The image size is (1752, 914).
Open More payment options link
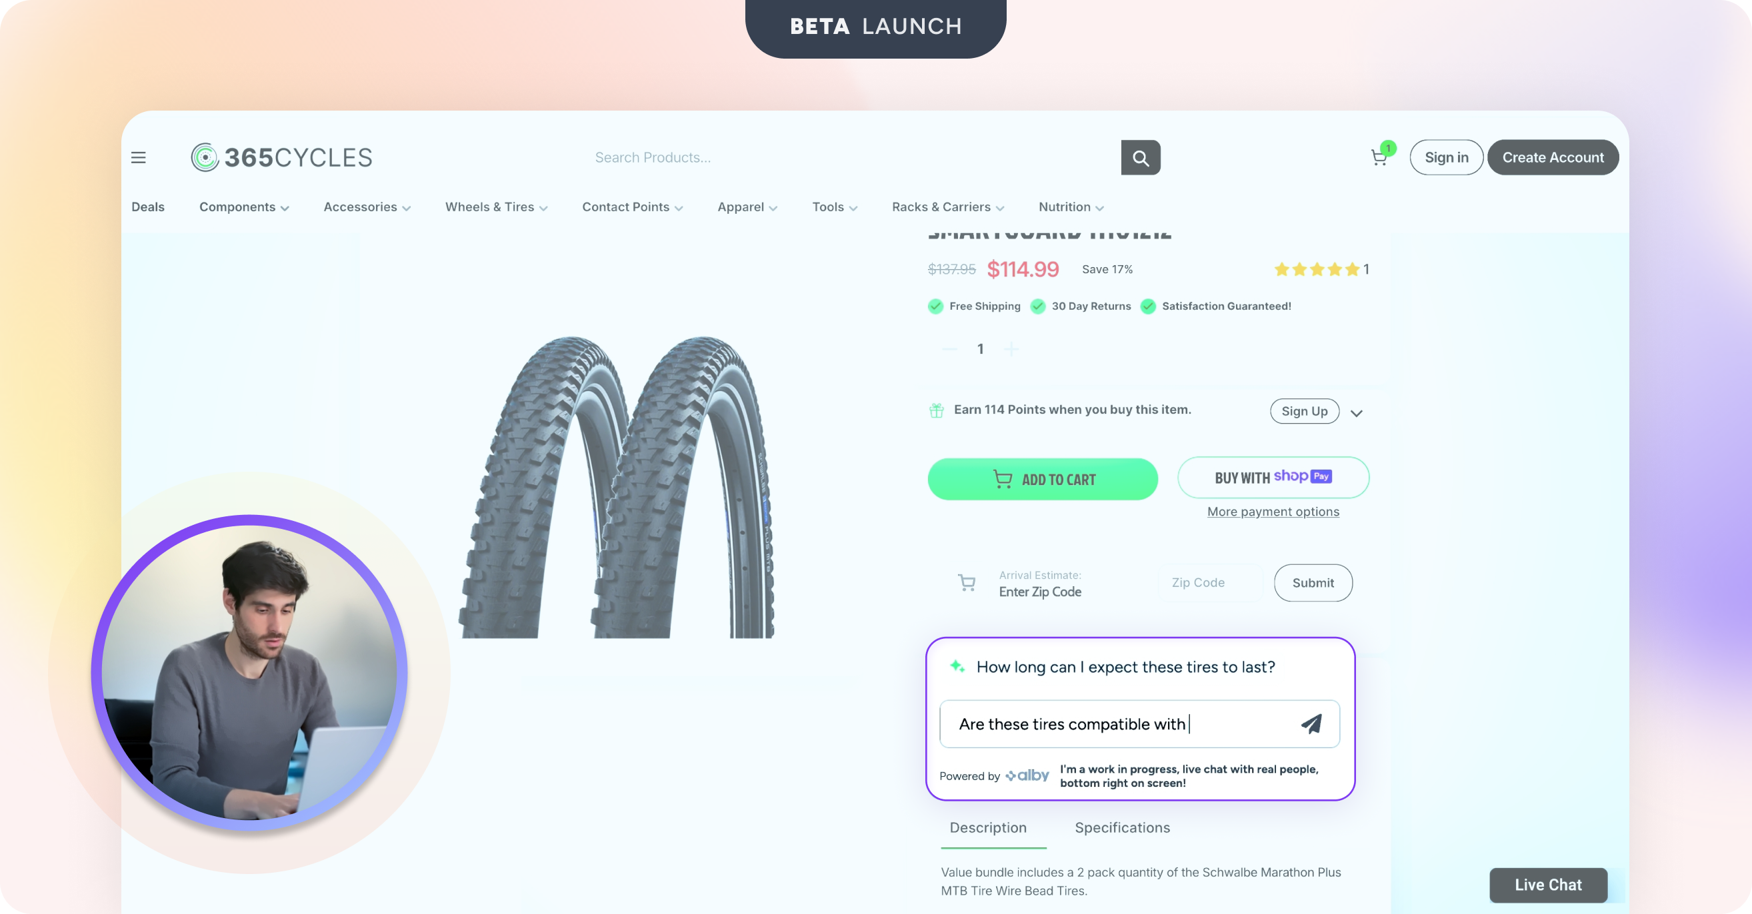(x=1273, y=512)
